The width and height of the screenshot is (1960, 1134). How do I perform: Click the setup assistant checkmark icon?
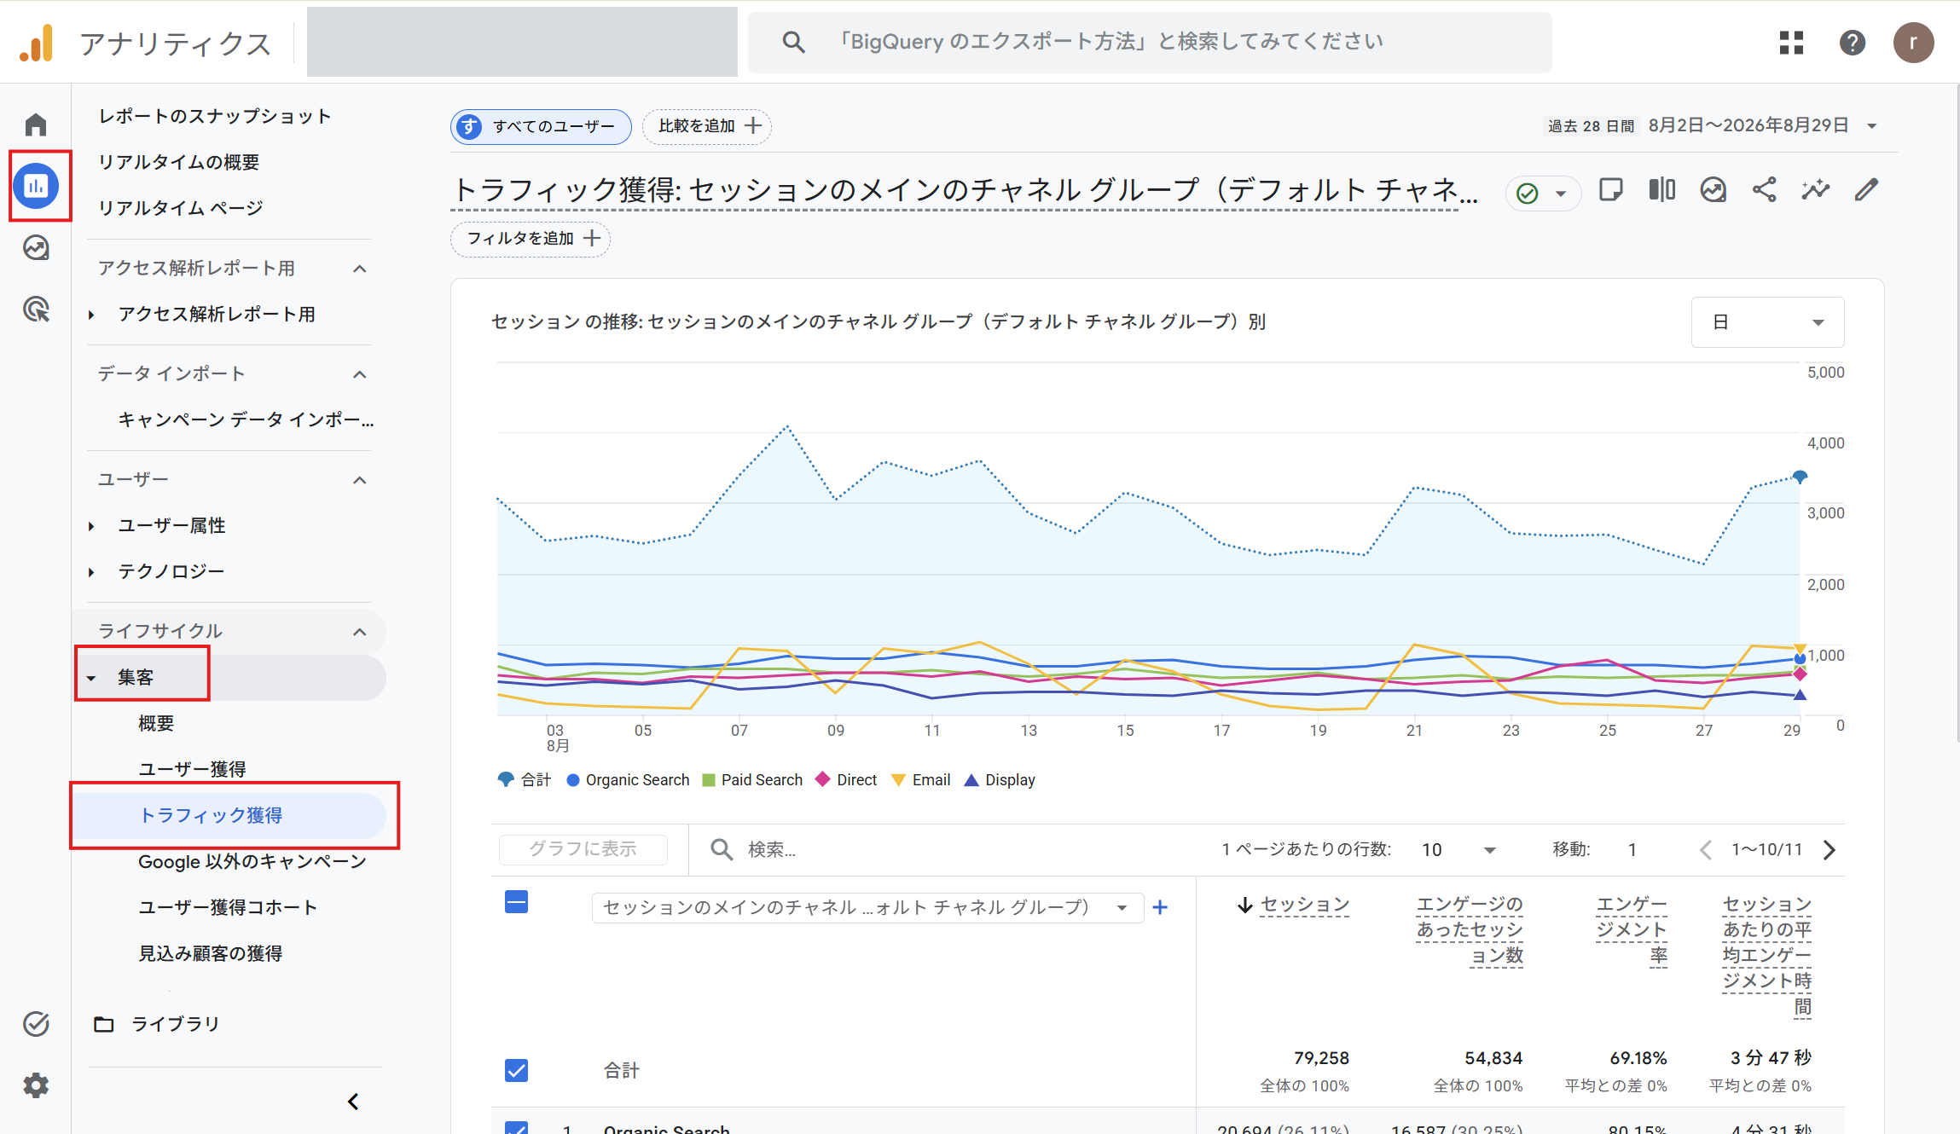click(x=36, y=1023)
